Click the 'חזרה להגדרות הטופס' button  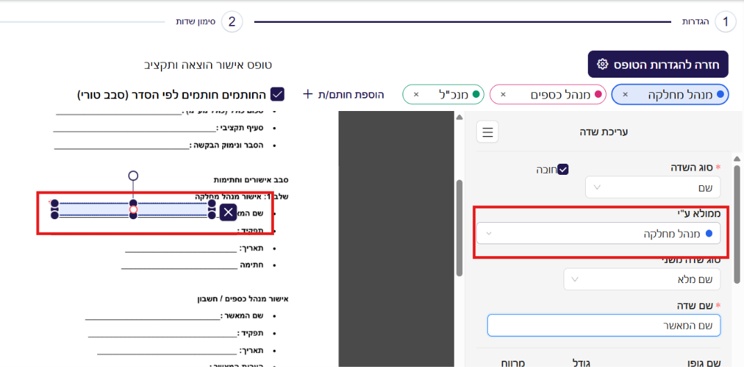click(658, 64)
